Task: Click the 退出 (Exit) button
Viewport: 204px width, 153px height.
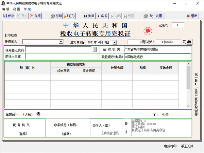Action: tap(192, 16)
